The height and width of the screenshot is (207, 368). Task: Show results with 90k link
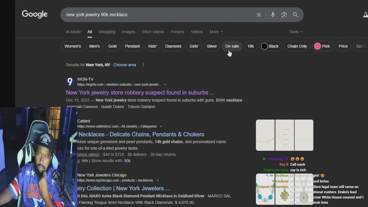point(127,161)
